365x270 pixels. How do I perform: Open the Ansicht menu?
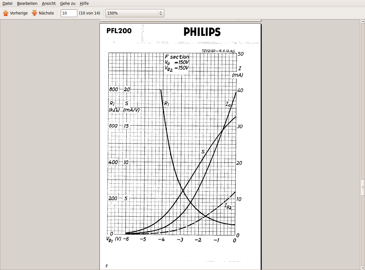click(x=48, y=3)
